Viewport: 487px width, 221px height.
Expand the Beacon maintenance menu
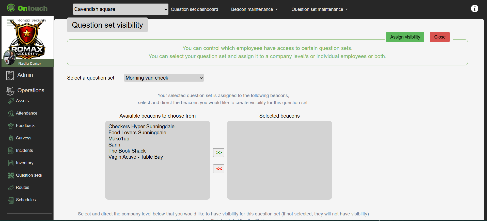click(x=254, y=9)
